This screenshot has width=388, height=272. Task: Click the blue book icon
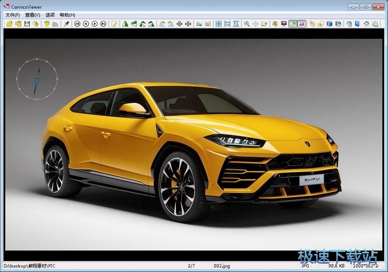pos(330,24)
